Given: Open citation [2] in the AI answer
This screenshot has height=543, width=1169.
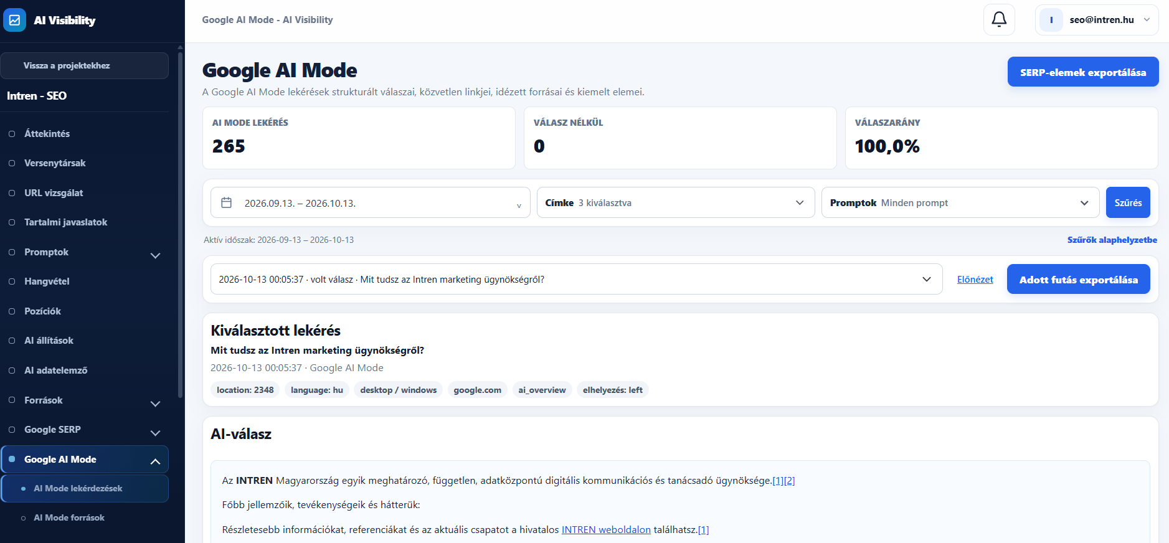Looking at the screenshot, I should click(x=789, y=481).
